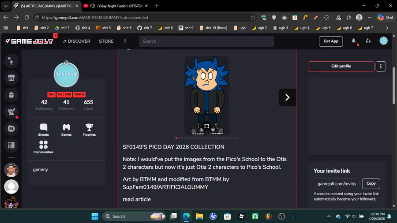Click the TANKMAN profile avatar

66,74
